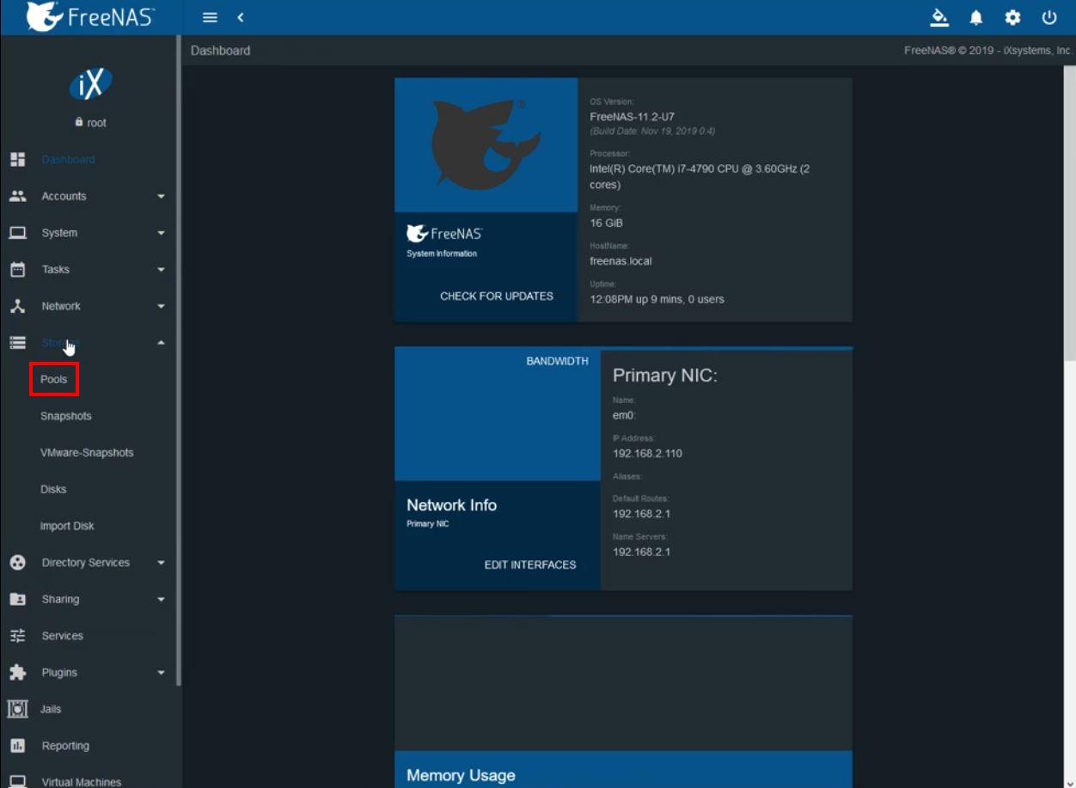Click the em0: interface name
Screen dimensions: 1076x788
coord(624,416)
